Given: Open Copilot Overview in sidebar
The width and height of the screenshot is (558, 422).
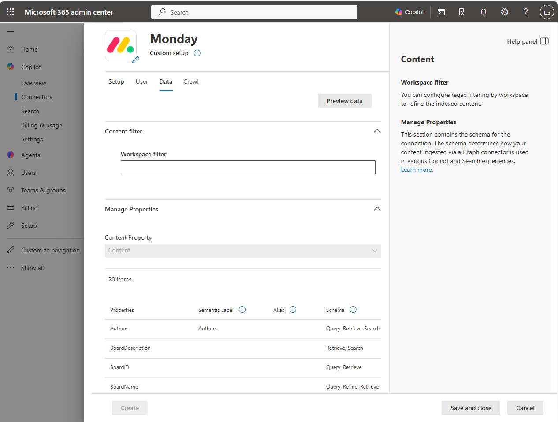Looking at the screenshot, I should pos(33,83).
